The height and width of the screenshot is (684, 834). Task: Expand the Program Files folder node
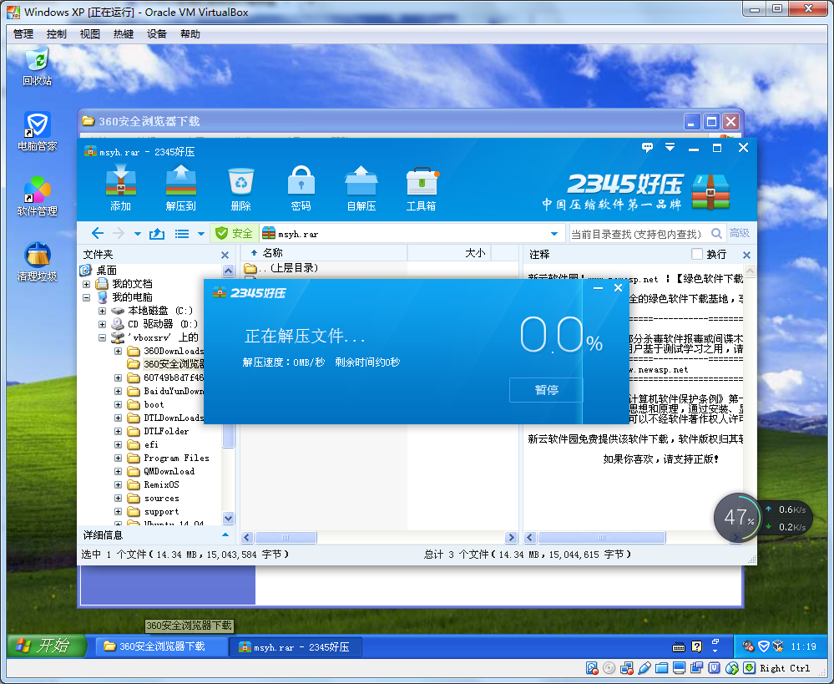(118, 458)
